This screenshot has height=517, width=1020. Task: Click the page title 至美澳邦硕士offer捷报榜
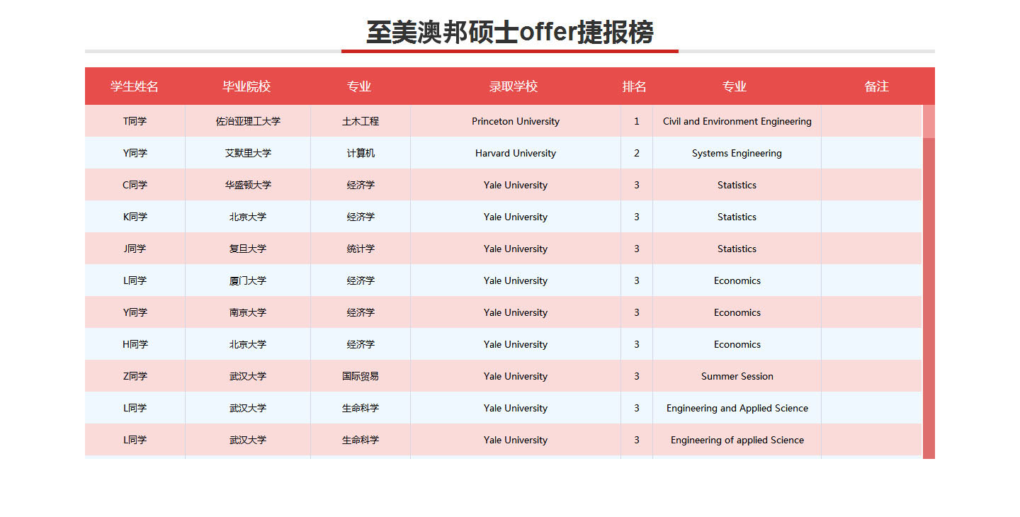tap(510, 32)
